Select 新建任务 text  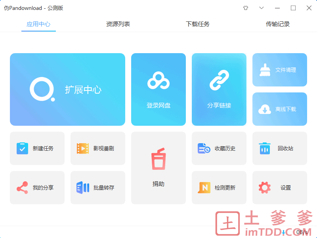[43, 148]
